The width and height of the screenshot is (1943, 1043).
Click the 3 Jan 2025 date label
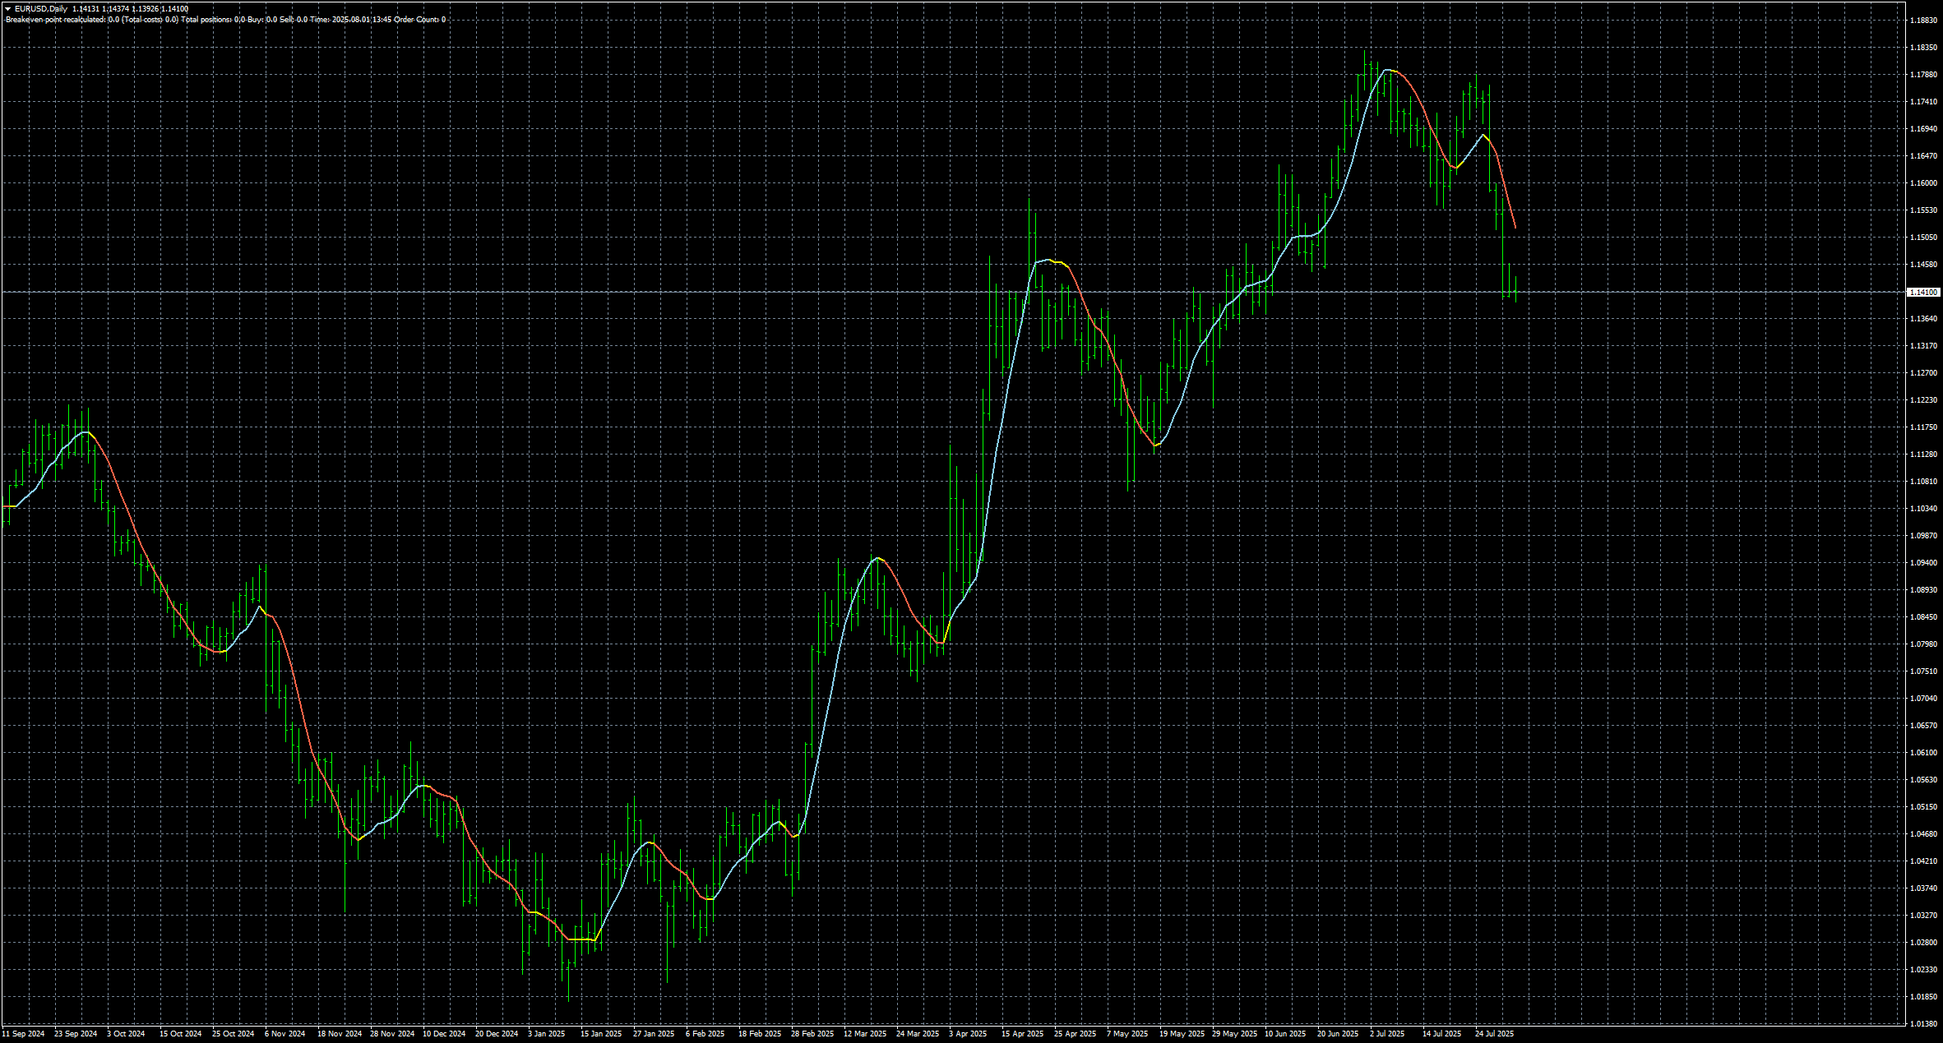coord(547,1034)
